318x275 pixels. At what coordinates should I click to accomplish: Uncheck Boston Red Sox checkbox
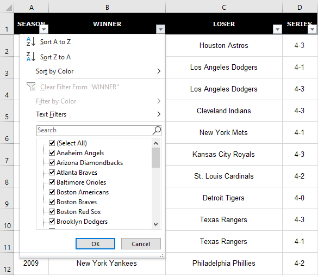pyautogui.click(x=52, y=212)
